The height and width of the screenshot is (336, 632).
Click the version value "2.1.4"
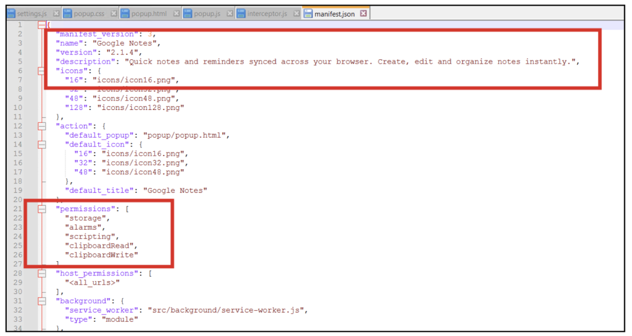coord(122,52)
